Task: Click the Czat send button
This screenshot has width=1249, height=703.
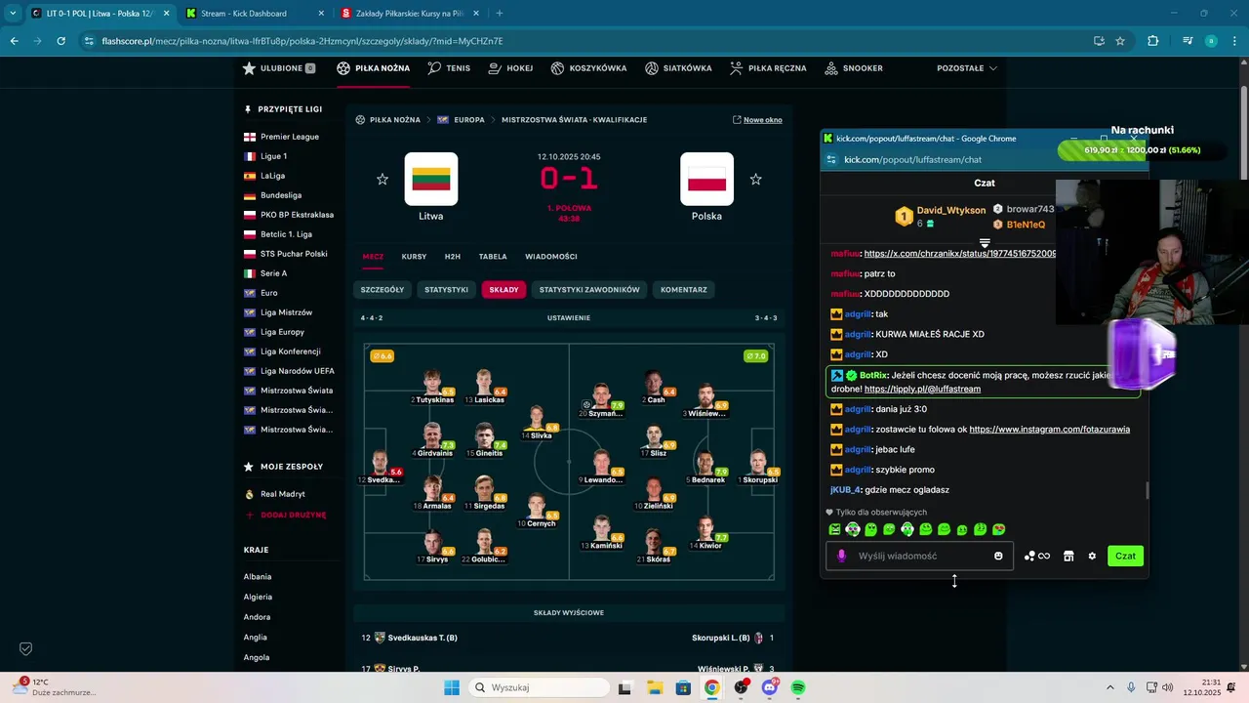Action: pyautogui.click(x=1125, y=556)
